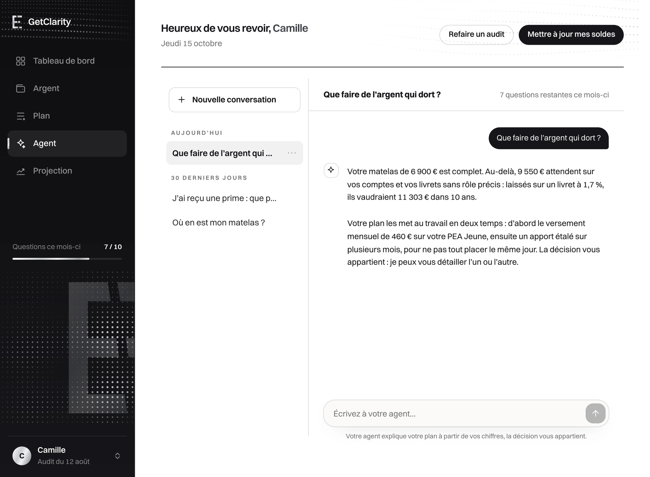
Task: Click the Projection chart icon
Action: [21, 171]
